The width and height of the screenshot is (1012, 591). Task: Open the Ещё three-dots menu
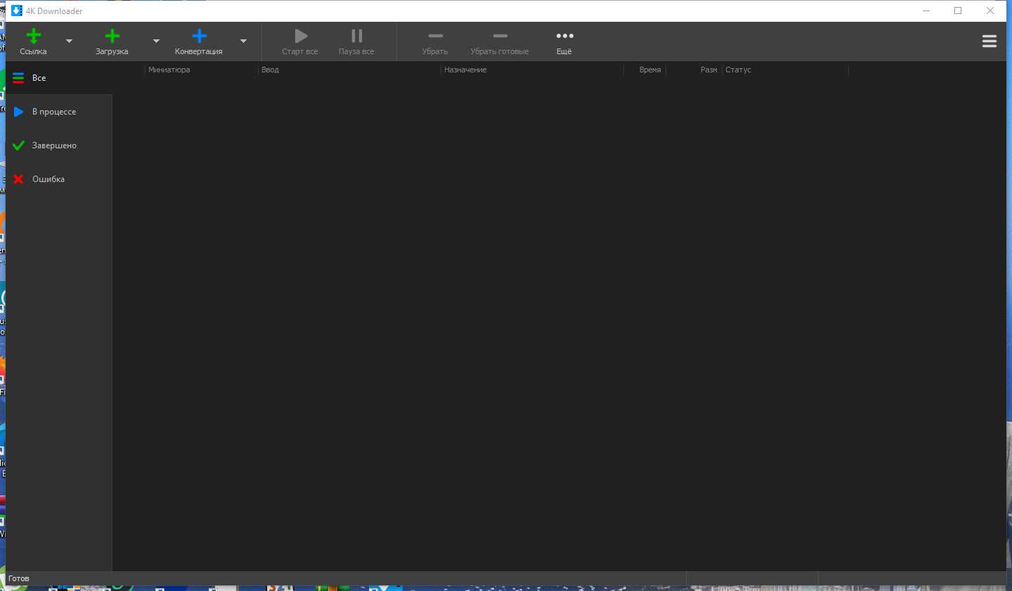tap(564, 41)
